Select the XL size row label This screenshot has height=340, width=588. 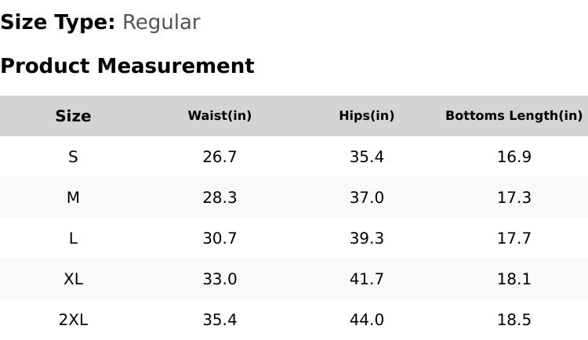pos(73,279)
